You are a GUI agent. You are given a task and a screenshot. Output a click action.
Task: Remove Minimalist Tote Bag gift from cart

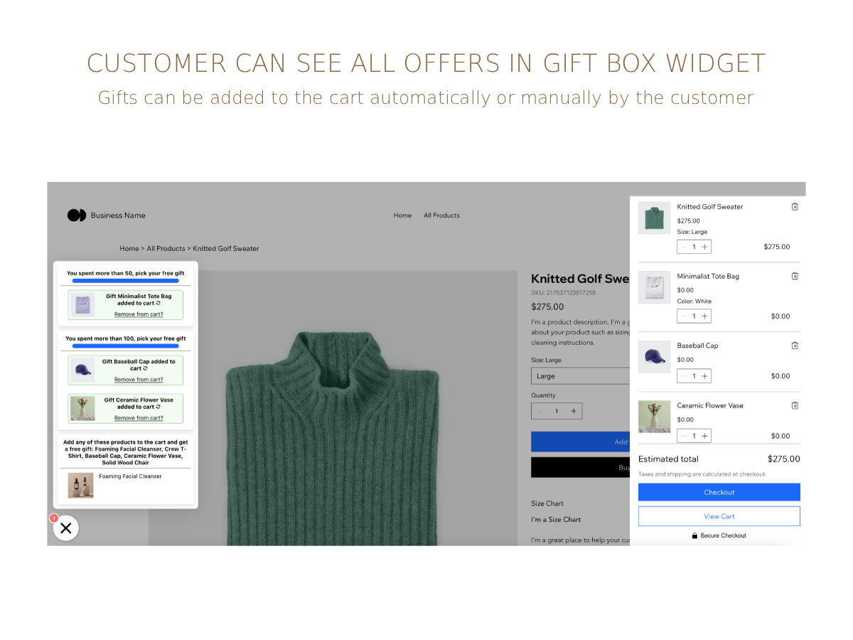pos(139,314)
